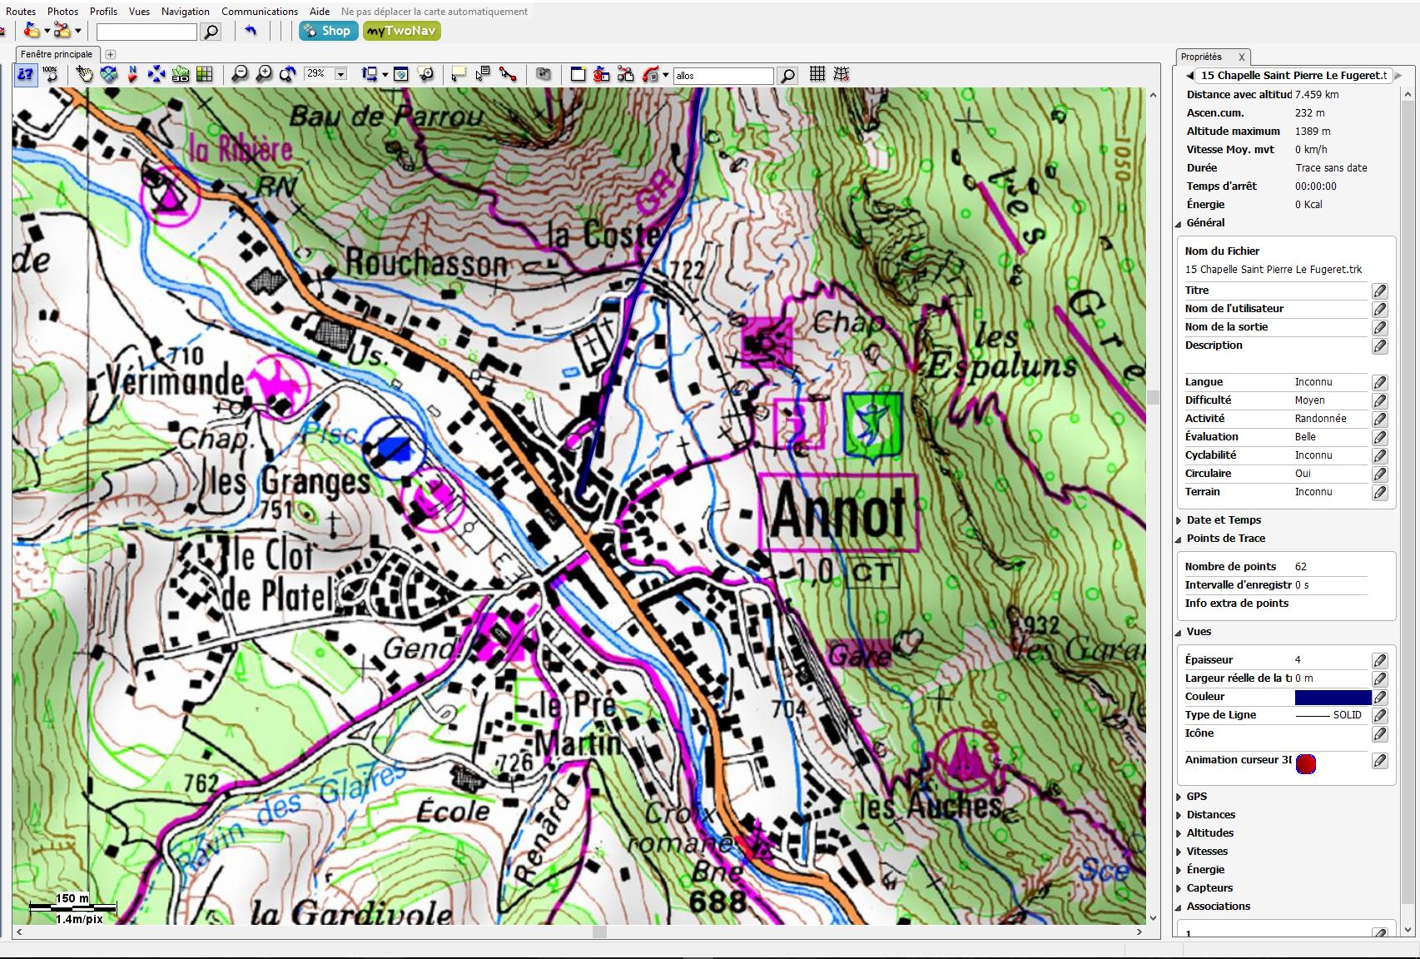The image size is (1420, 959).
Task: Select the hand pan tool
Action: pos(84,74)
